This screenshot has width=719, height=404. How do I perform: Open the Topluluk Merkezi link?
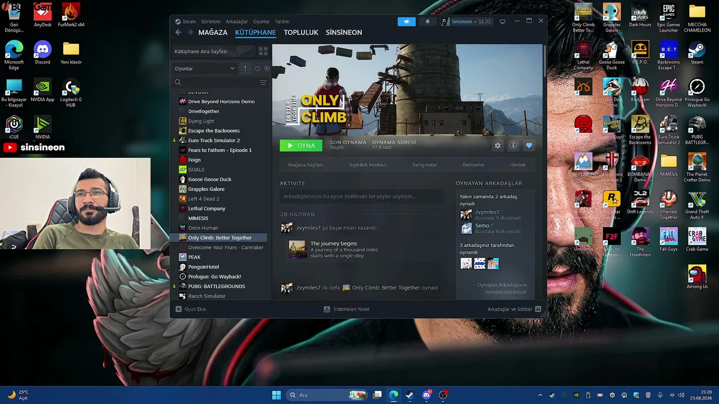point(368,165)
